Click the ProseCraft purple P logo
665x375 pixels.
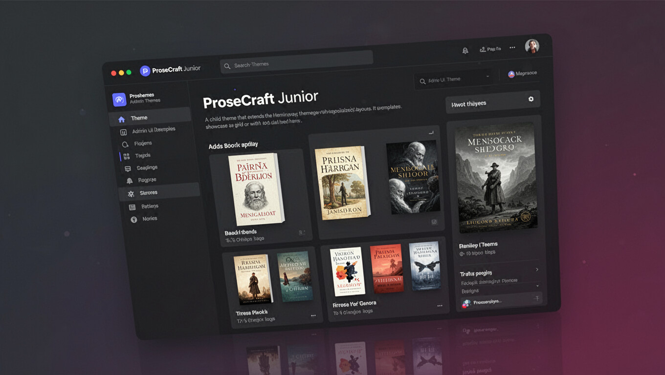click(x=145, y=71)
